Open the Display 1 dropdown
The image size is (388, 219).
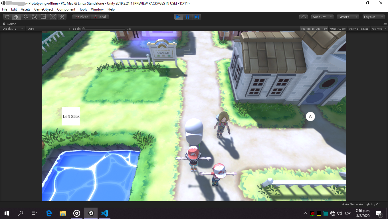tap(13, 29)
